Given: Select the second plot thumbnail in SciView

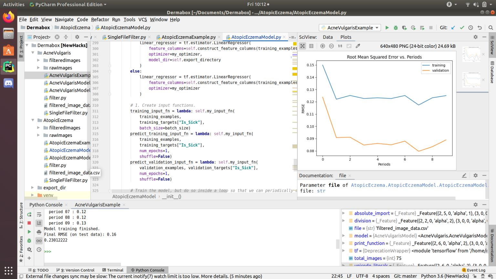Looking at the screenshot, I should (471, 80).
